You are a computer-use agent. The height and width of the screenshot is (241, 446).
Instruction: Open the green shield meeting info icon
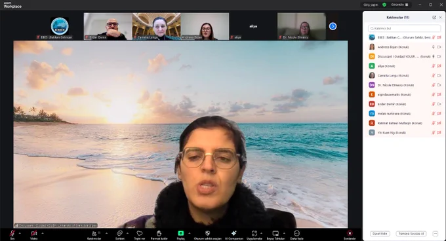click(x=384, y=5)
